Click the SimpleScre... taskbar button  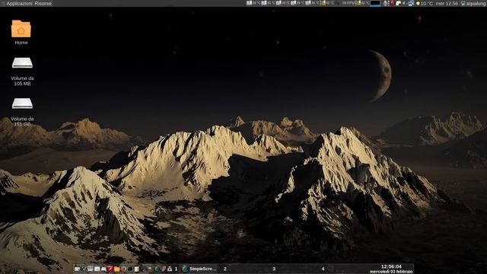click(199, 269)
